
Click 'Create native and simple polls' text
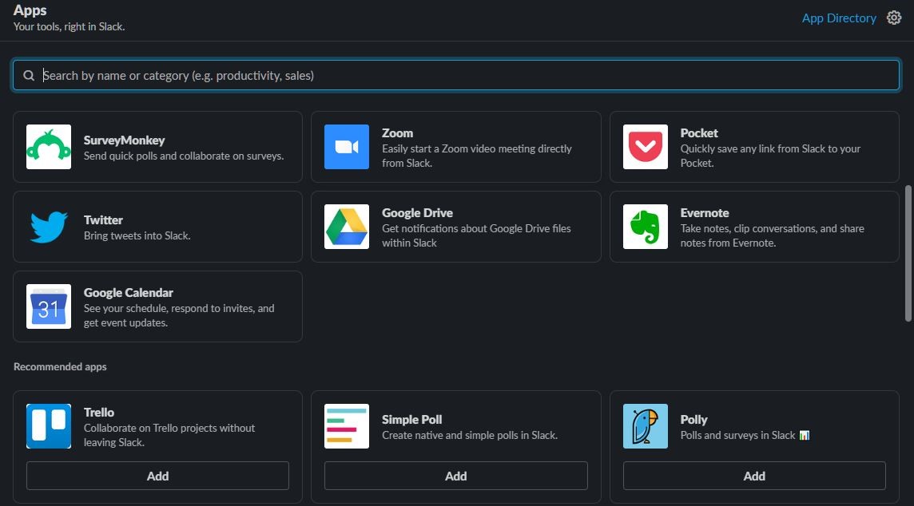pos(470,436)
